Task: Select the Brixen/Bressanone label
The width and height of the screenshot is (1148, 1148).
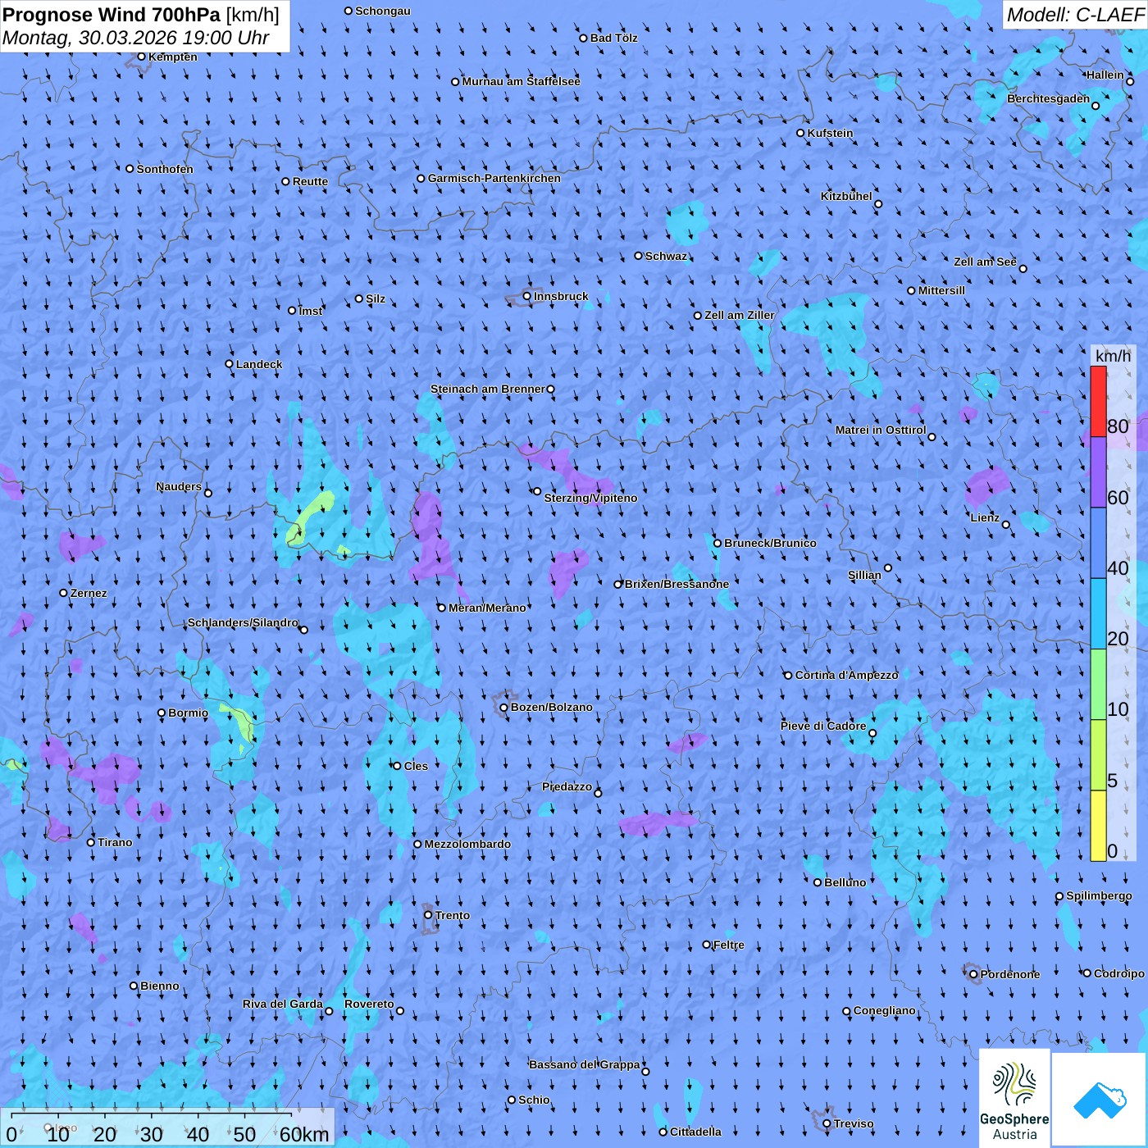Action: point(676,584)
